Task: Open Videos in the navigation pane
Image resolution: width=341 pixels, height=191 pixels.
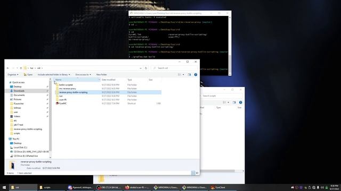Action: pyautogui.click(x=17, y=116)
